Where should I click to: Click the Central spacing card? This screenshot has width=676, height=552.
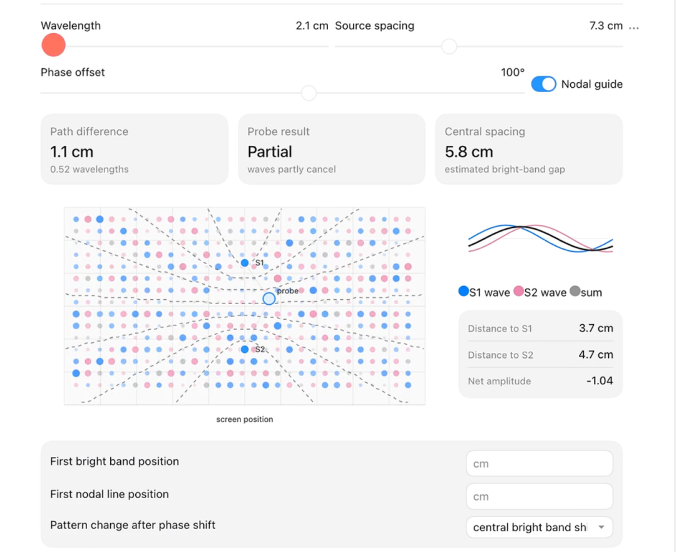click(x=529, y=149)
